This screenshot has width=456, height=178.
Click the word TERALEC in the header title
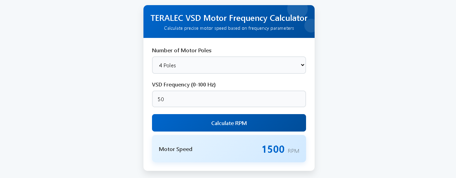point(167,18)
